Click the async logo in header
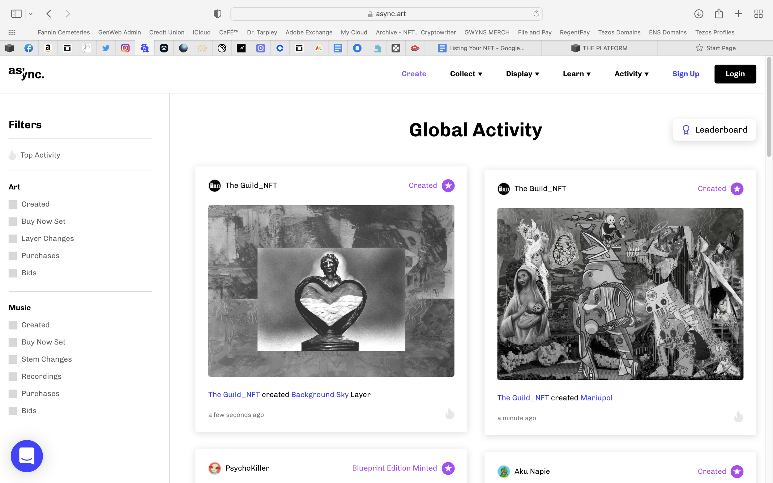This screenshot has height=483, width=773. [26, 74]
